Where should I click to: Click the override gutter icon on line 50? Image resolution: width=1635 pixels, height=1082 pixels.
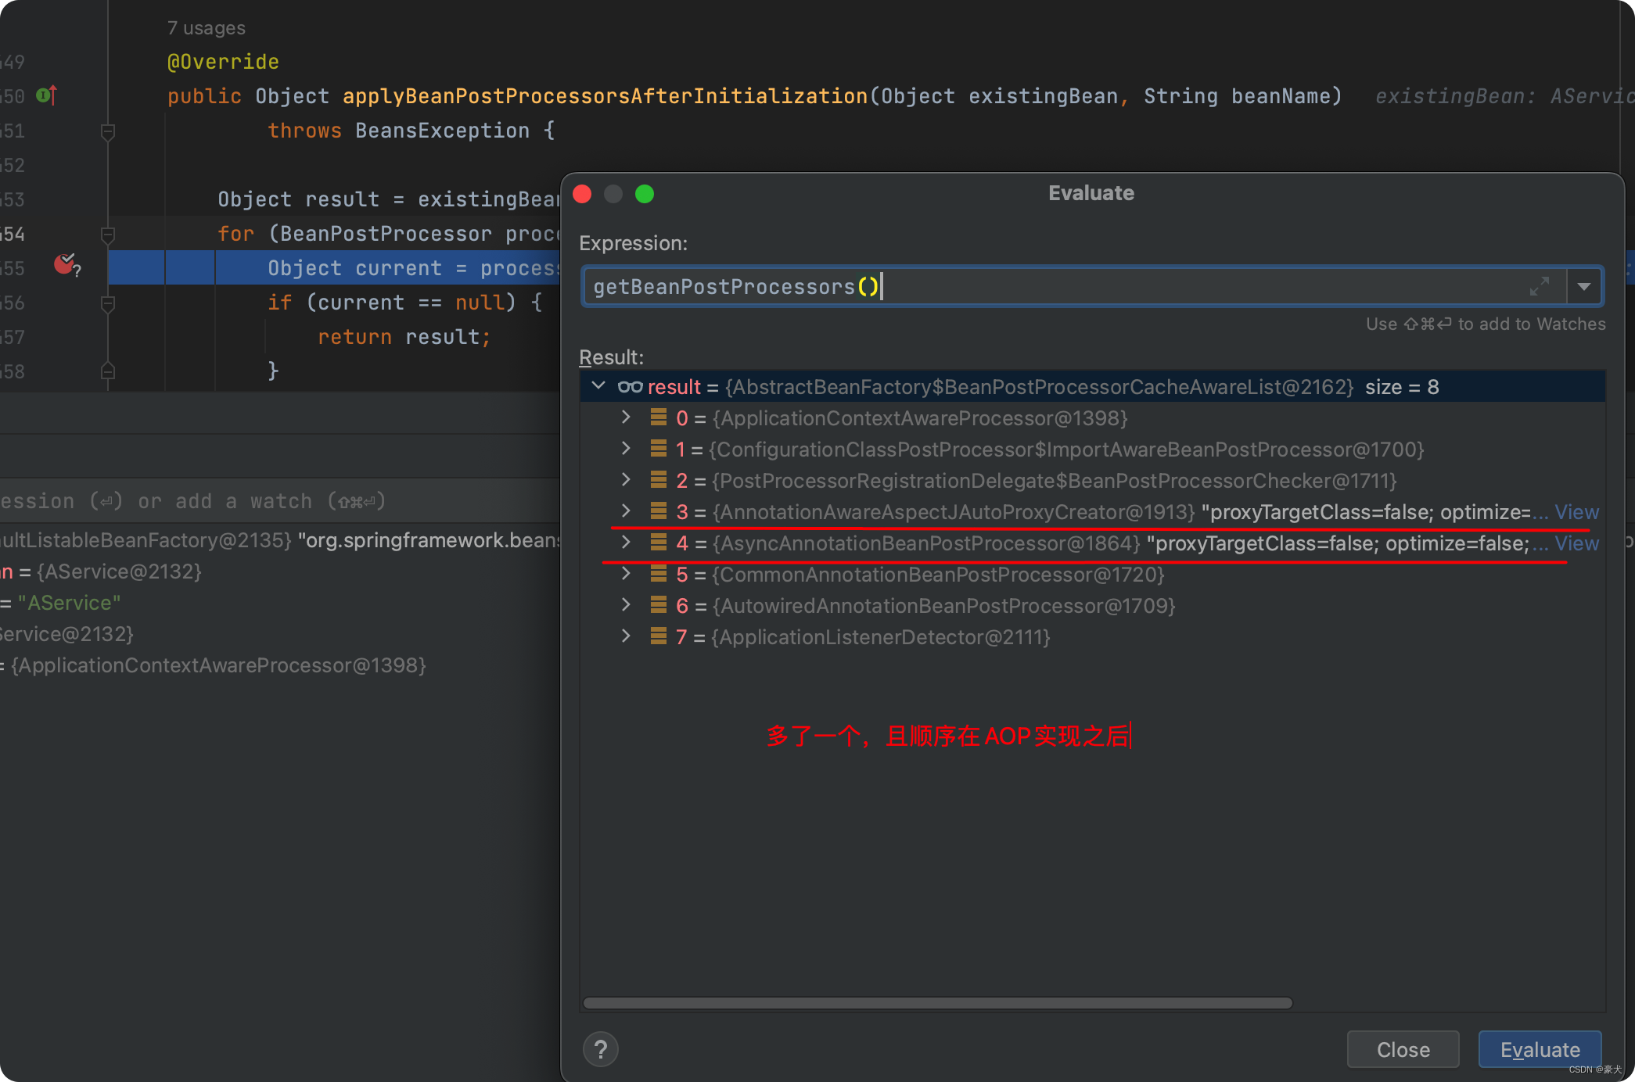click(46, 95)
